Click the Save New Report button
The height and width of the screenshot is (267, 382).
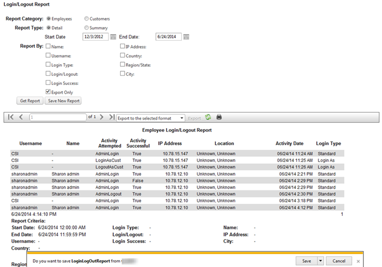(x=62, y=101)
